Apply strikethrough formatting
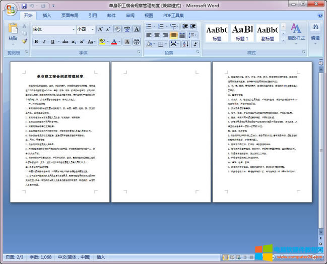The height and width of the screenshot is (264, 327). click(65, 42)
